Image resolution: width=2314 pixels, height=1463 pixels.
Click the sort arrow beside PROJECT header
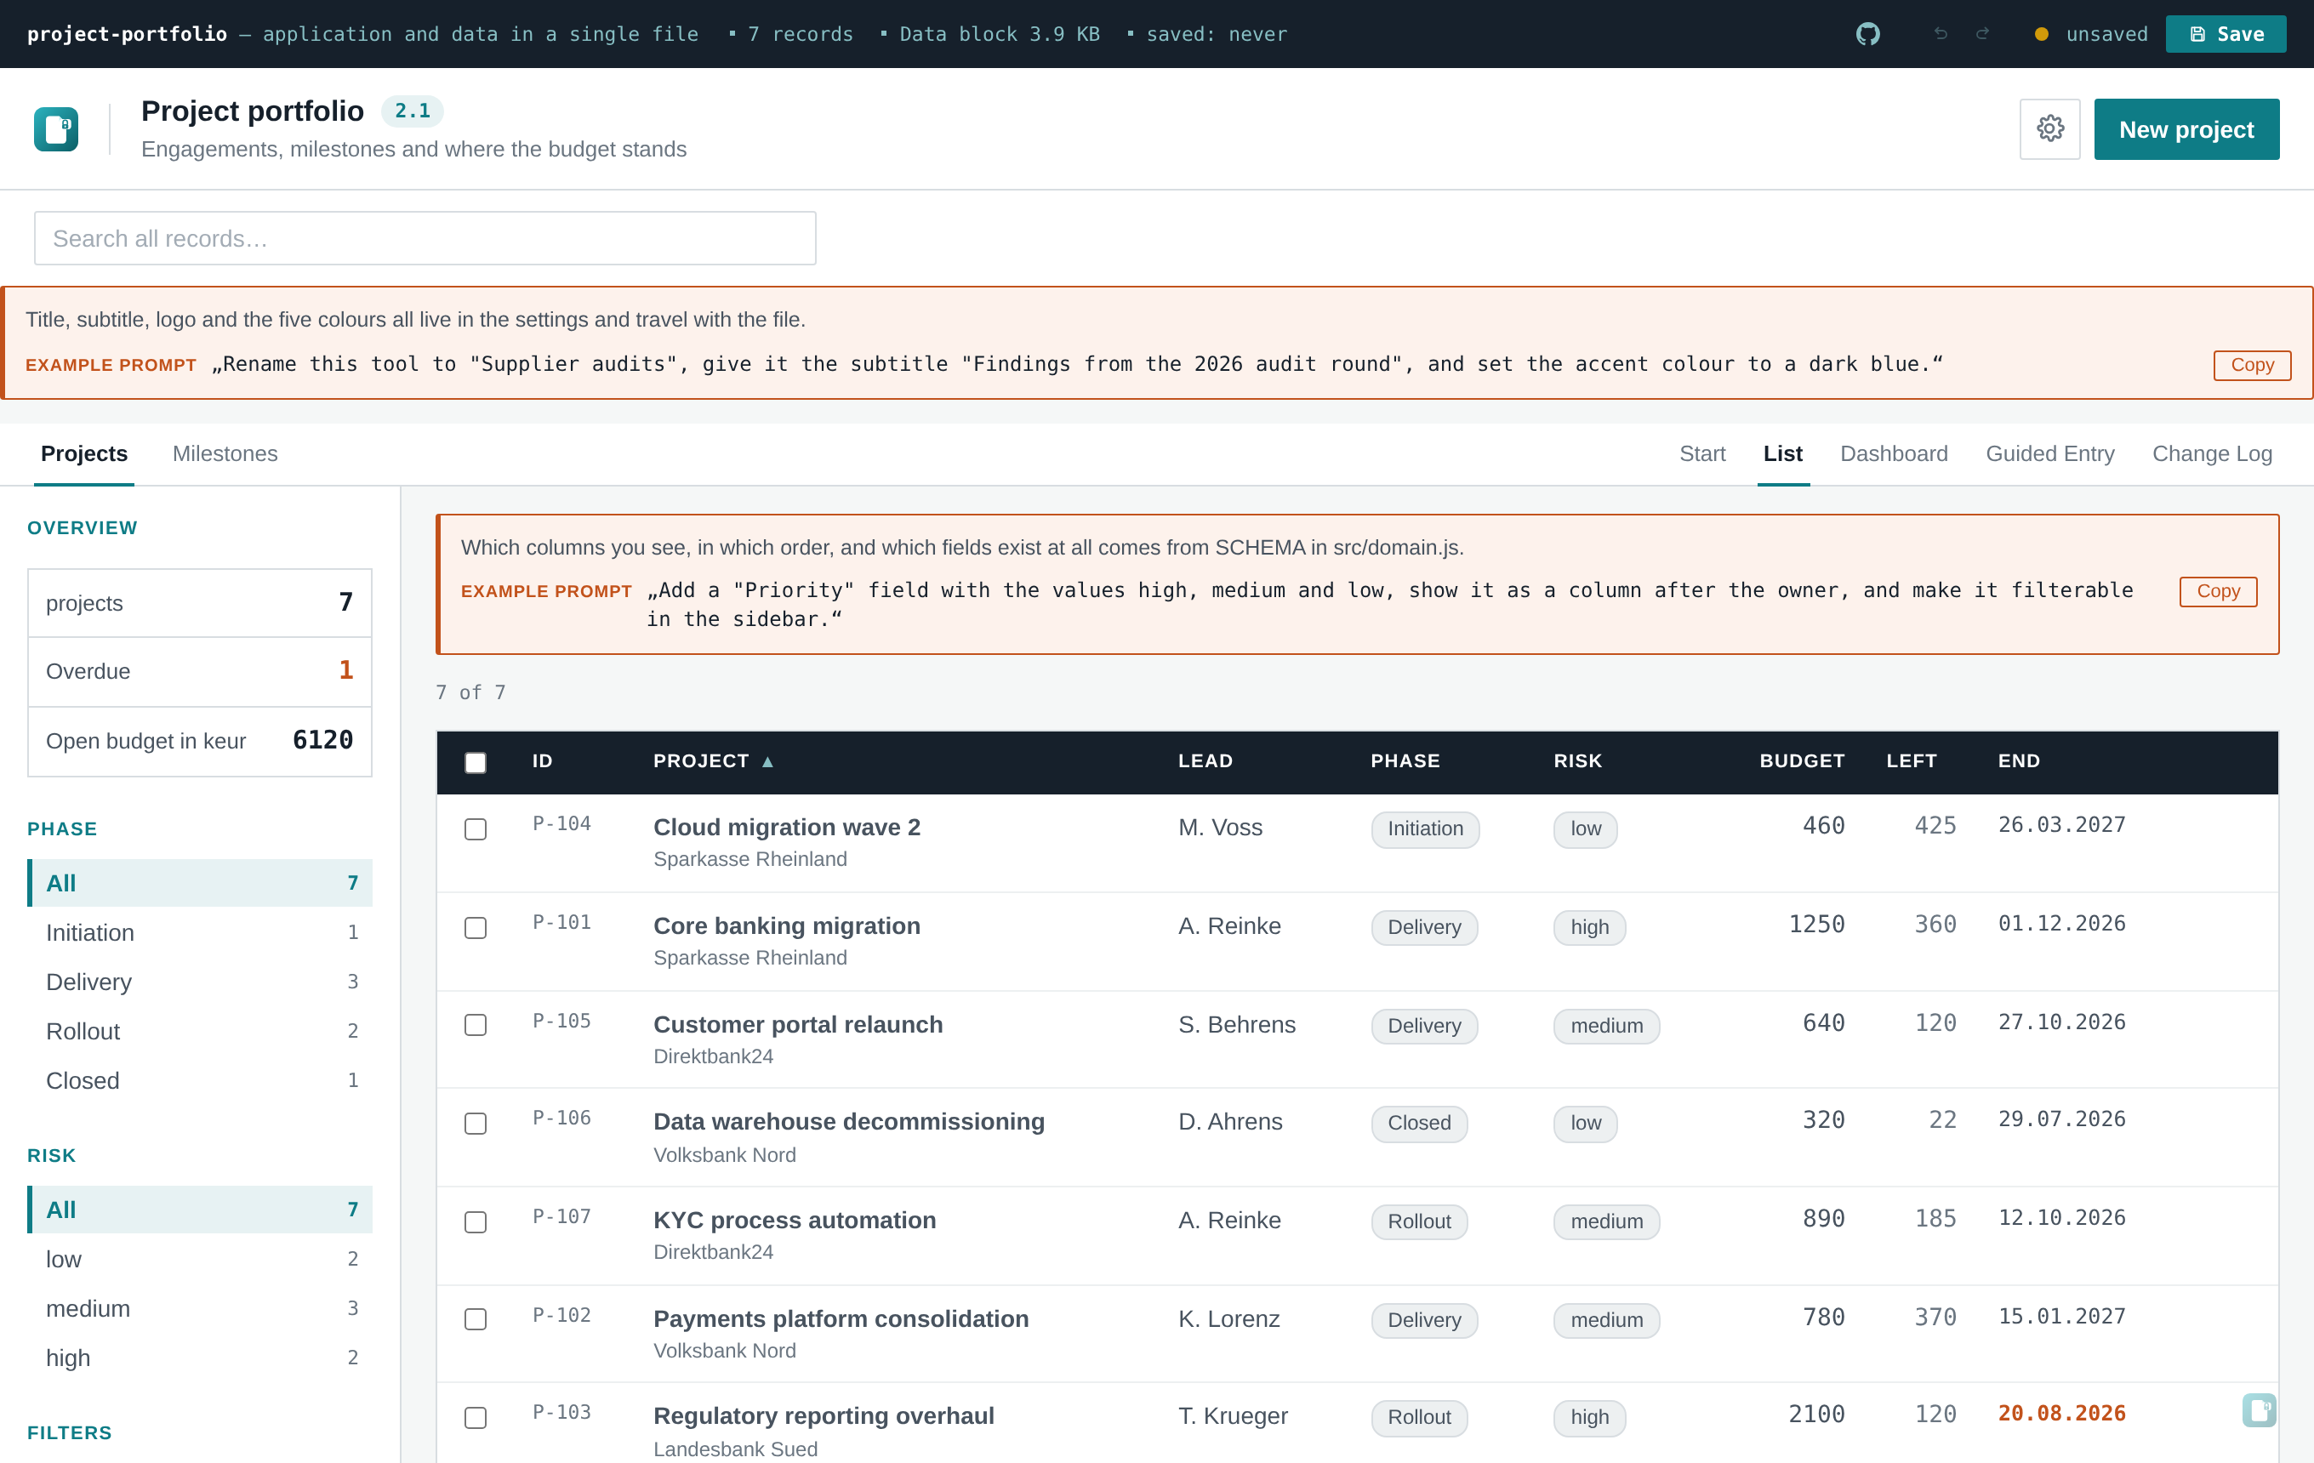coord(768,762)
